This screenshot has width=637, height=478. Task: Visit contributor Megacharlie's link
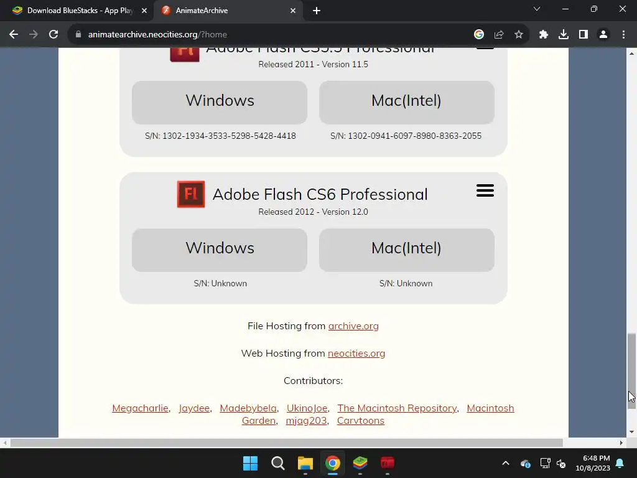pyautogui.click(x=140, y=408)
